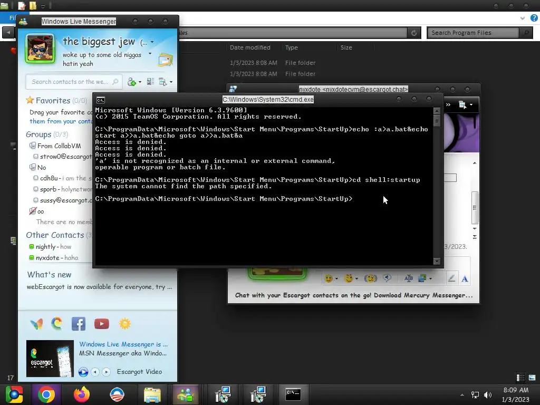Viewport: 540px width, 405px height.
Task: Collapse the Groups section header
Action: [47, 134]
